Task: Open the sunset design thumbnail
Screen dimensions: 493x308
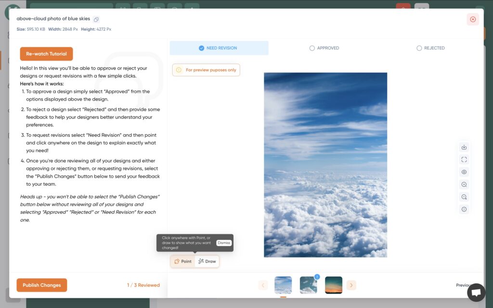Action: (334, 285)
